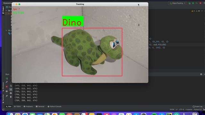Click the print icon in console toolbar

click(11, 93)
